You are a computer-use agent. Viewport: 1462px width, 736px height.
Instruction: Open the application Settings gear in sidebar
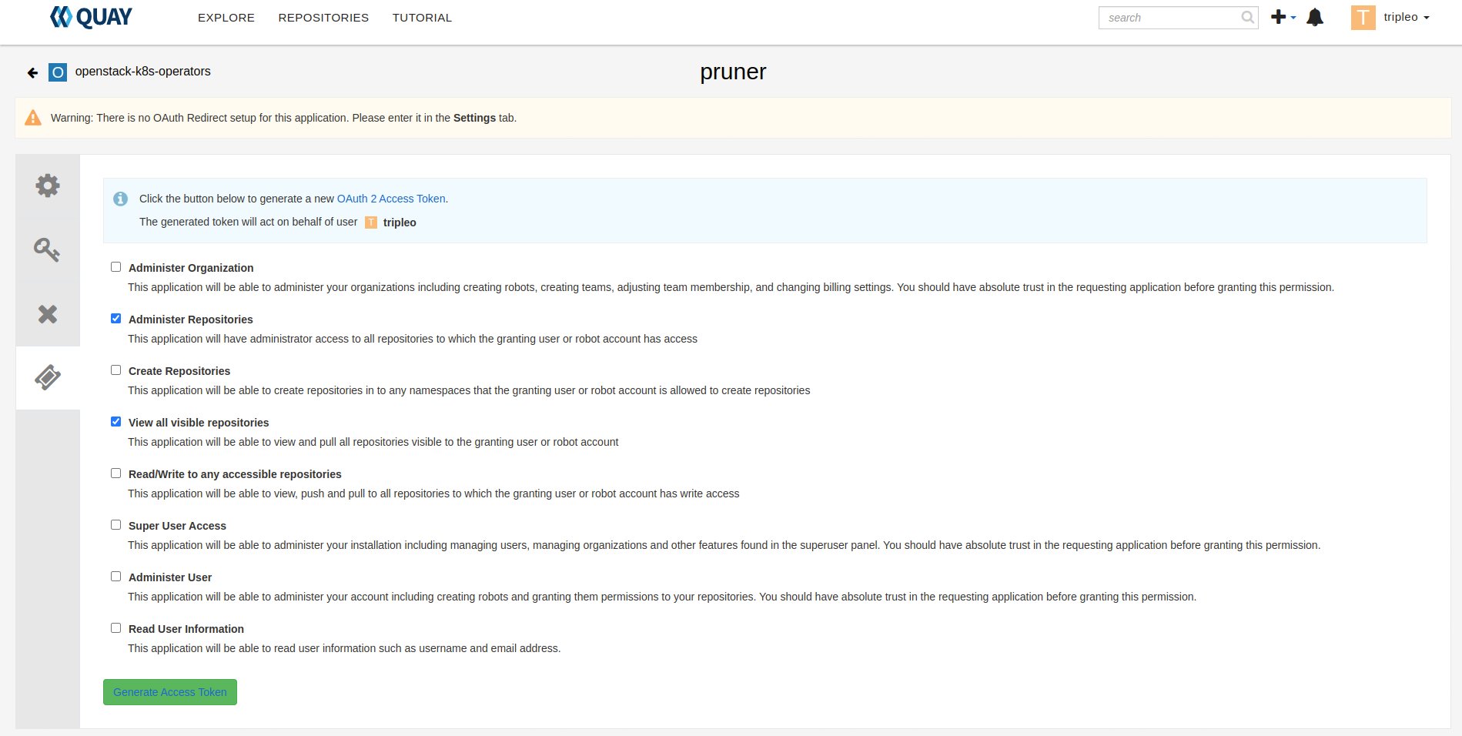[x=48, y=185]
